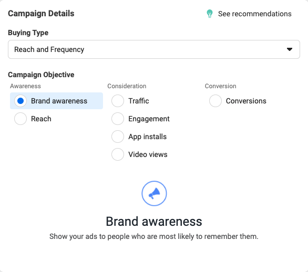
Task: Click the Reach label text
Action: (41, 119)
